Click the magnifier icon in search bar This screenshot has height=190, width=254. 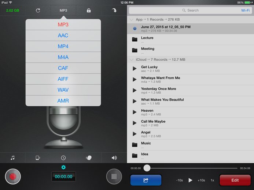[184, 10]
